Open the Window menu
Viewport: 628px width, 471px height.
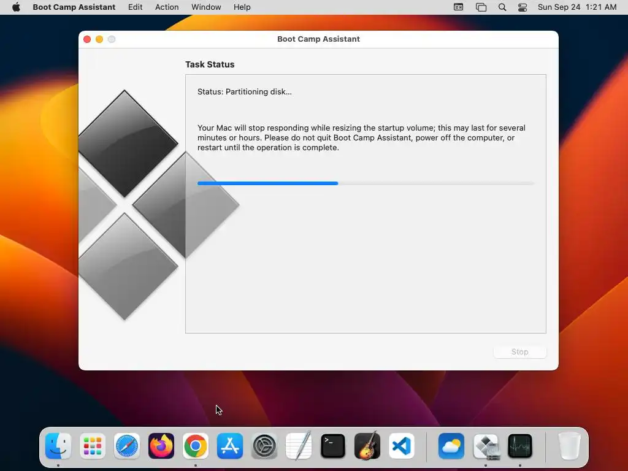click(206, 7)
